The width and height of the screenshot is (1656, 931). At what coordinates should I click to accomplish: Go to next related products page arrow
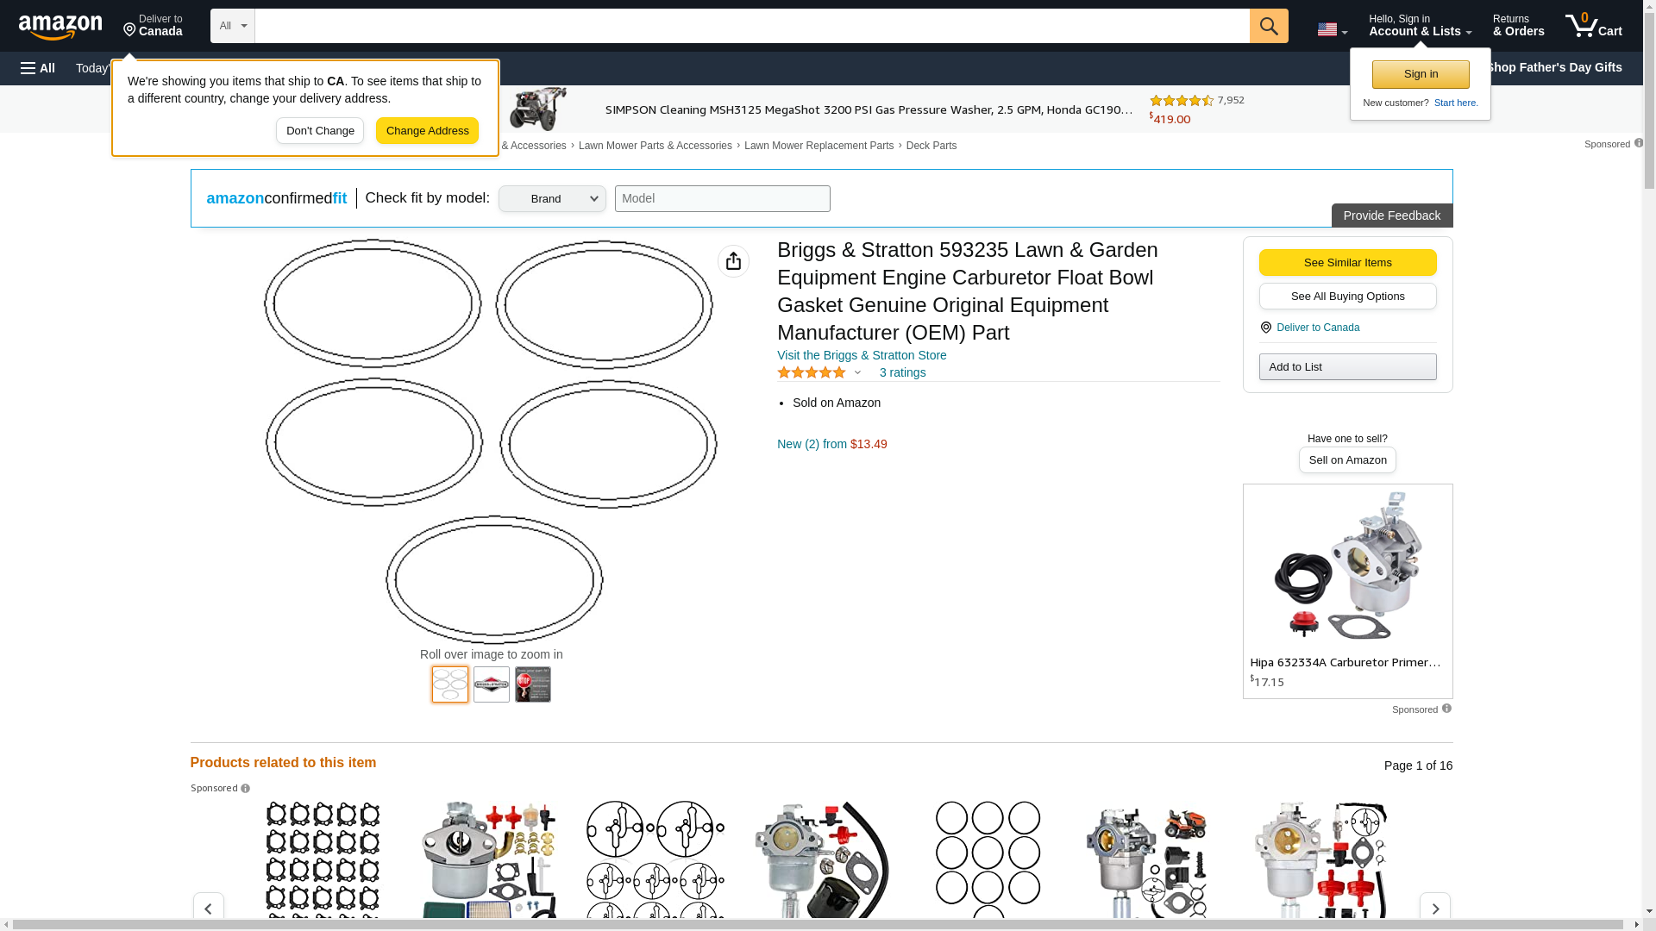pos(1435,909)
